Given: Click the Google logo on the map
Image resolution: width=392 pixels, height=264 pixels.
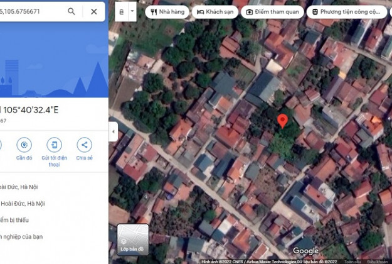Looking at the screenshot, I should pos(305,251).
